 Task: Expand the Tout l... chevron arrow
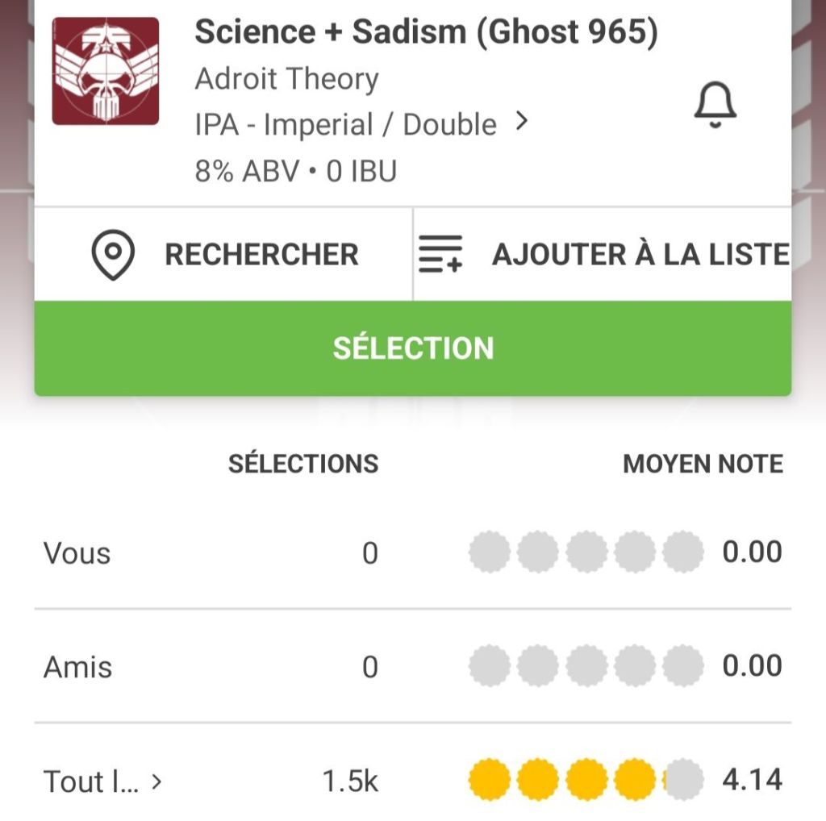(157, 781)
